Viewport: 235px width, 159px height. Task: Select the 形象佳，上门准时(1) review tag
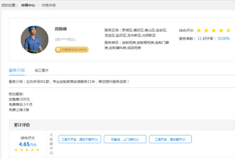pos(125,139)
